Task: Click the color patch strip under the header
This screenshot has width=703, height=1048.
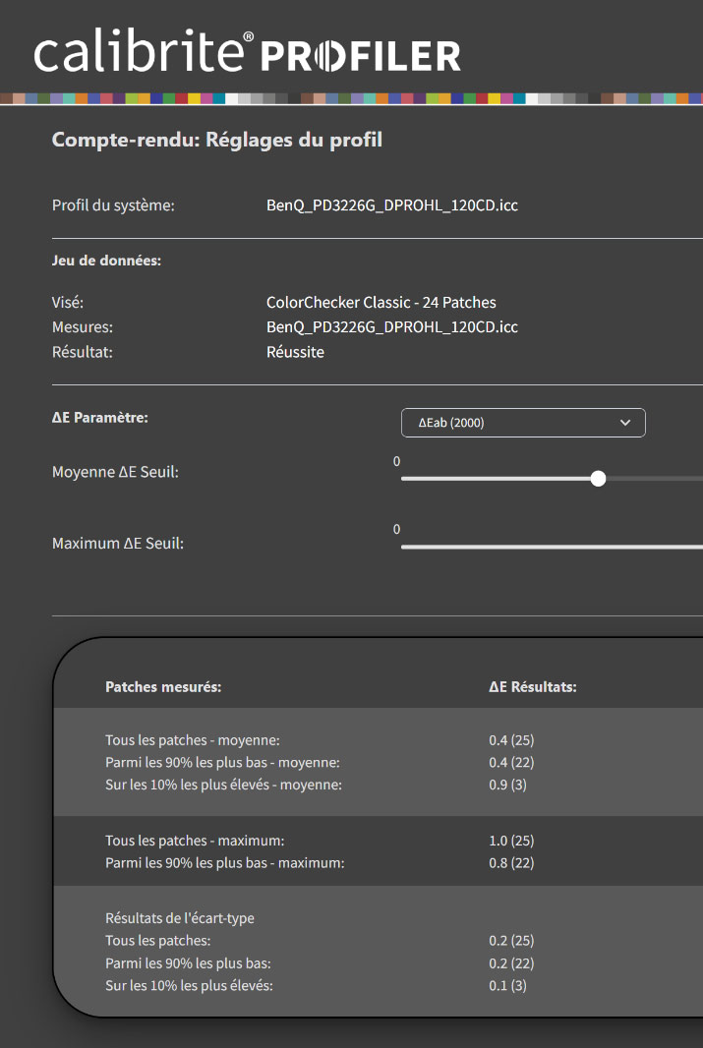Action: point(351,98)
